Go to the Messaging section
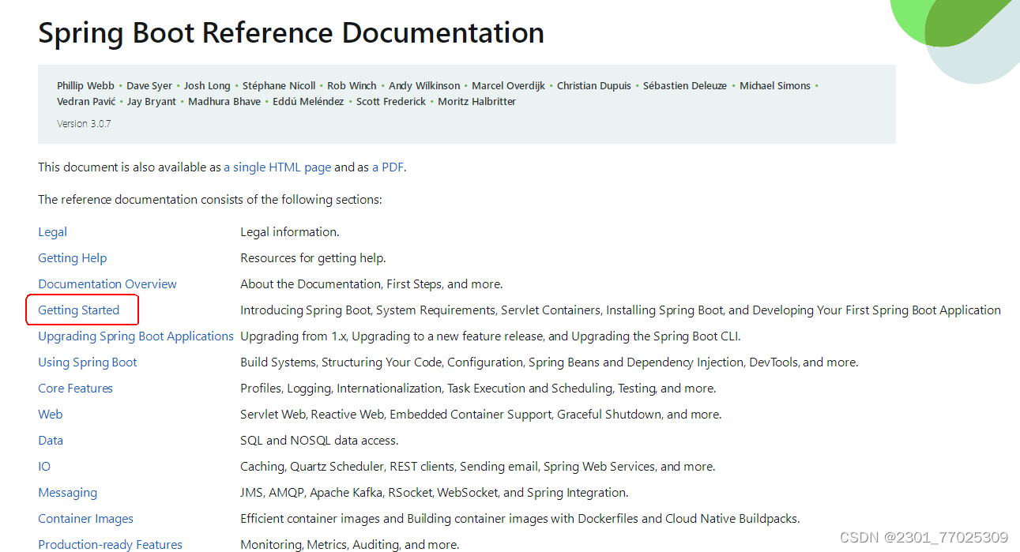This screenshot has height=552, width=1020. (x=67, y=493)
